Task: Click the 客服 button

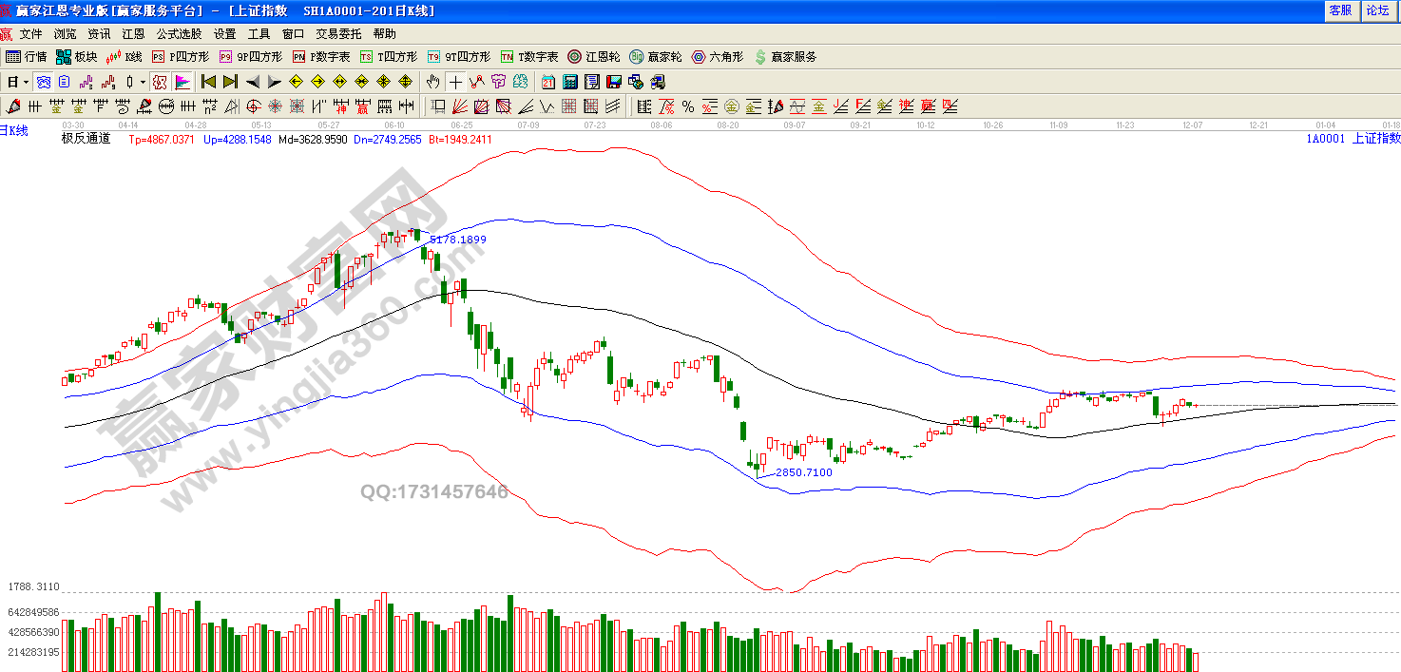Action: [x=1340, y=10]
